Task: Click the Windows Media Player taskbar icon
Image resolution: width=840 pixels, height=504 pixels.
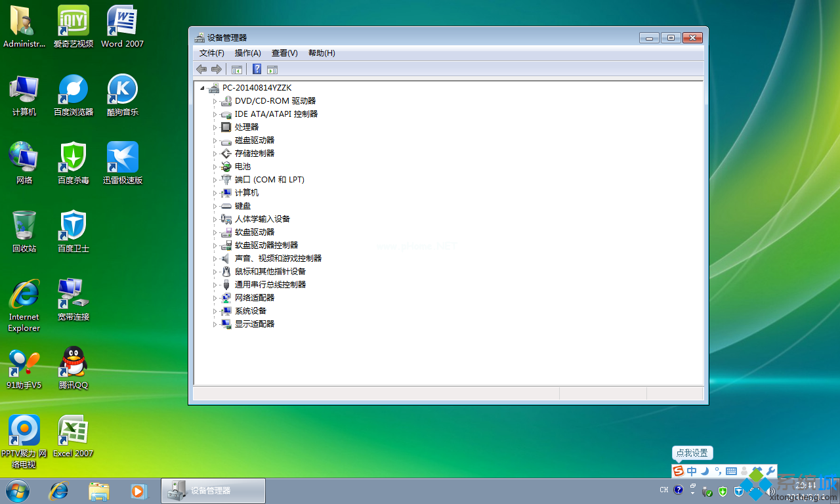Action: 138,490
